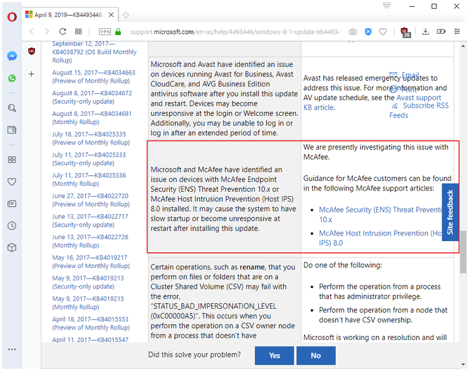Go forward with the forward arrow

pos(46,31)
